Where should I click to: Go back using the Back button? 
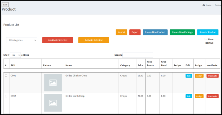click(5, 5)
